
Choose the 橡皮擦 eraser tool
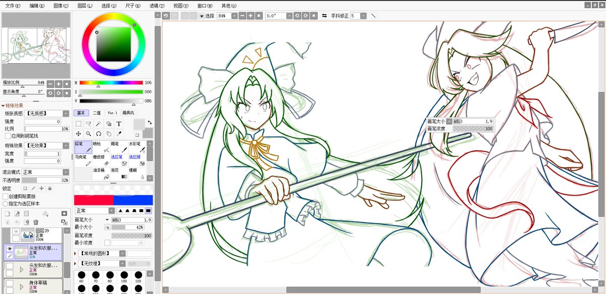(101, 160)
